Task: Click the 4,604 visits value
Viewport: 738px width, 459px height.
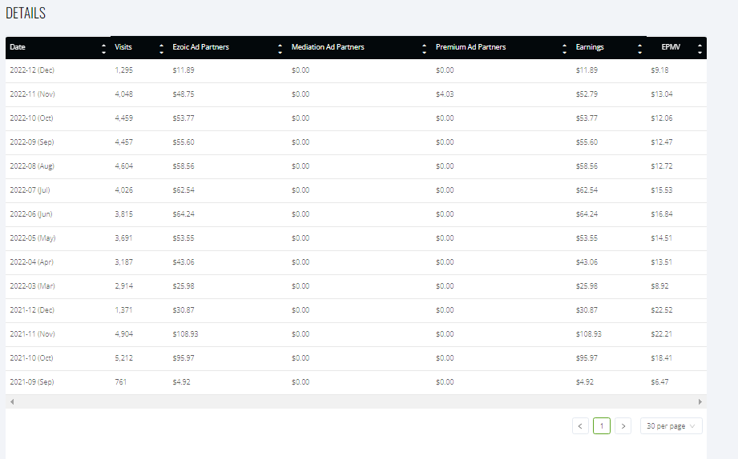Action: click(x=123, y=166)
